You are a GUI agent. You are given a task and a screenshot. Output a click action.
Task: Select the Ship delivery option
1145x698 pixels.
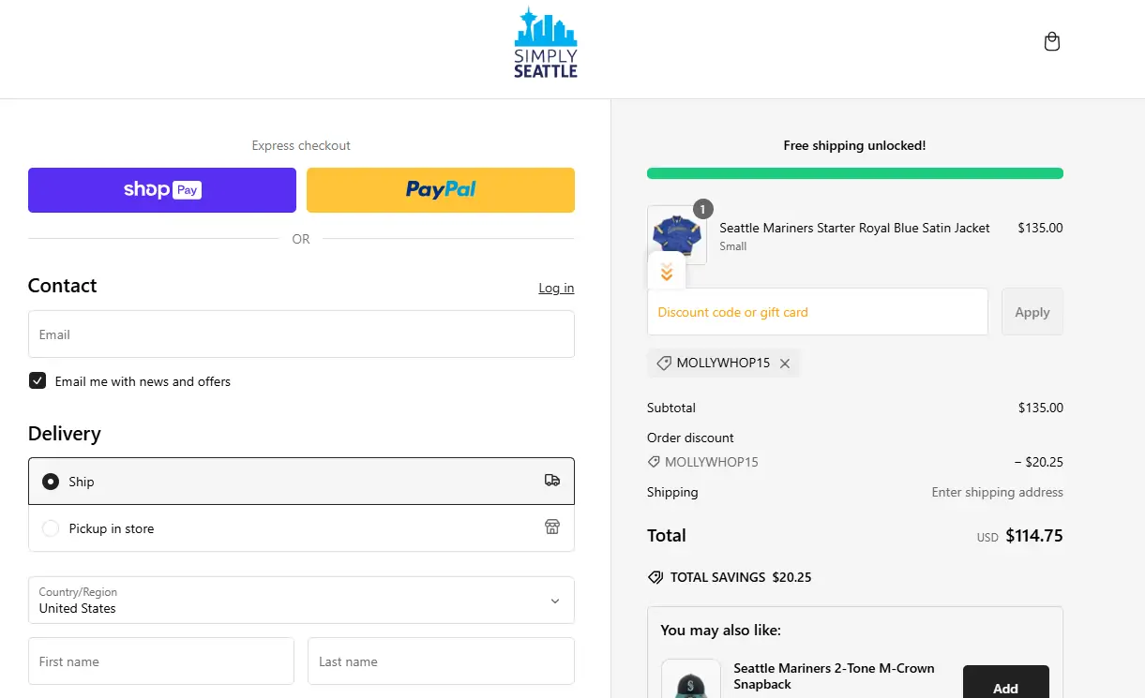click(x=51, y=482)
